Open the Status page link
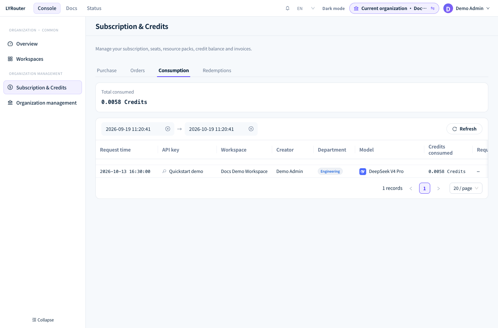Screen dimensions: 498x328 tap(94, 8)
